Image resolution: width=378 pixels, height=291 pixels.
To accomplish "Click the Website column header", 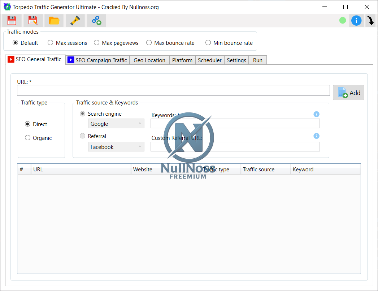I will coord(166,170).
